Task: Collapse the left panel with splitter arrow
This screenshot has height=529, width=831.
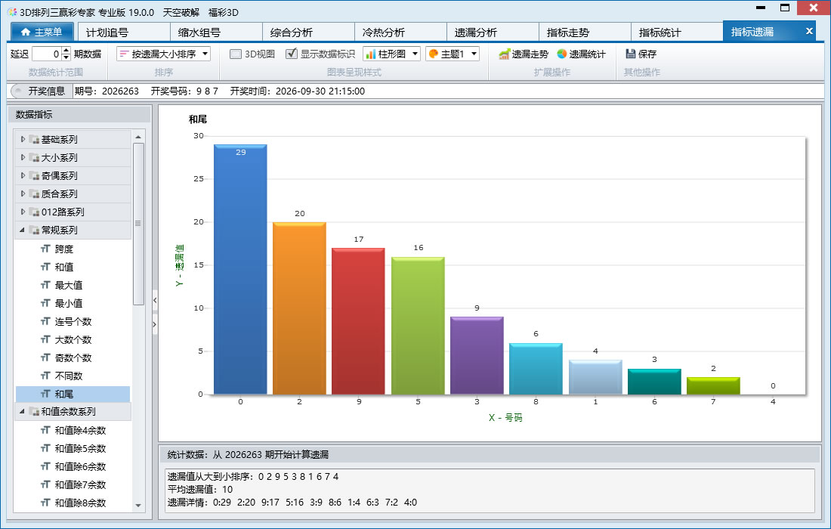Action: click(155, 301)
